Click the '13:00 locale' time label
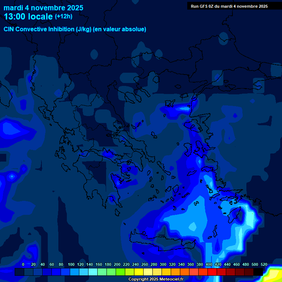282x282 pixels. click(28, 17)
